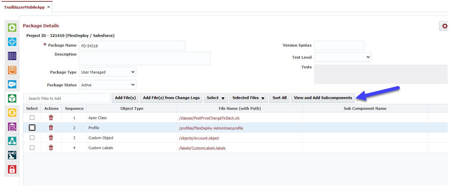Open the orange document sidebar icon

12,70
